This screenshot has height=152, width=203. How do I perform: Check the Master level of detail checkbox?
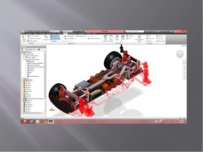pos(28,61)
